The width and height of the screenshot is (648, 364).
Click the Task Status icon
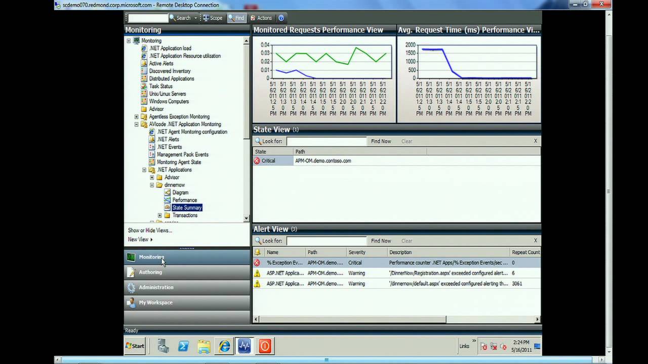tap(144, 86)
